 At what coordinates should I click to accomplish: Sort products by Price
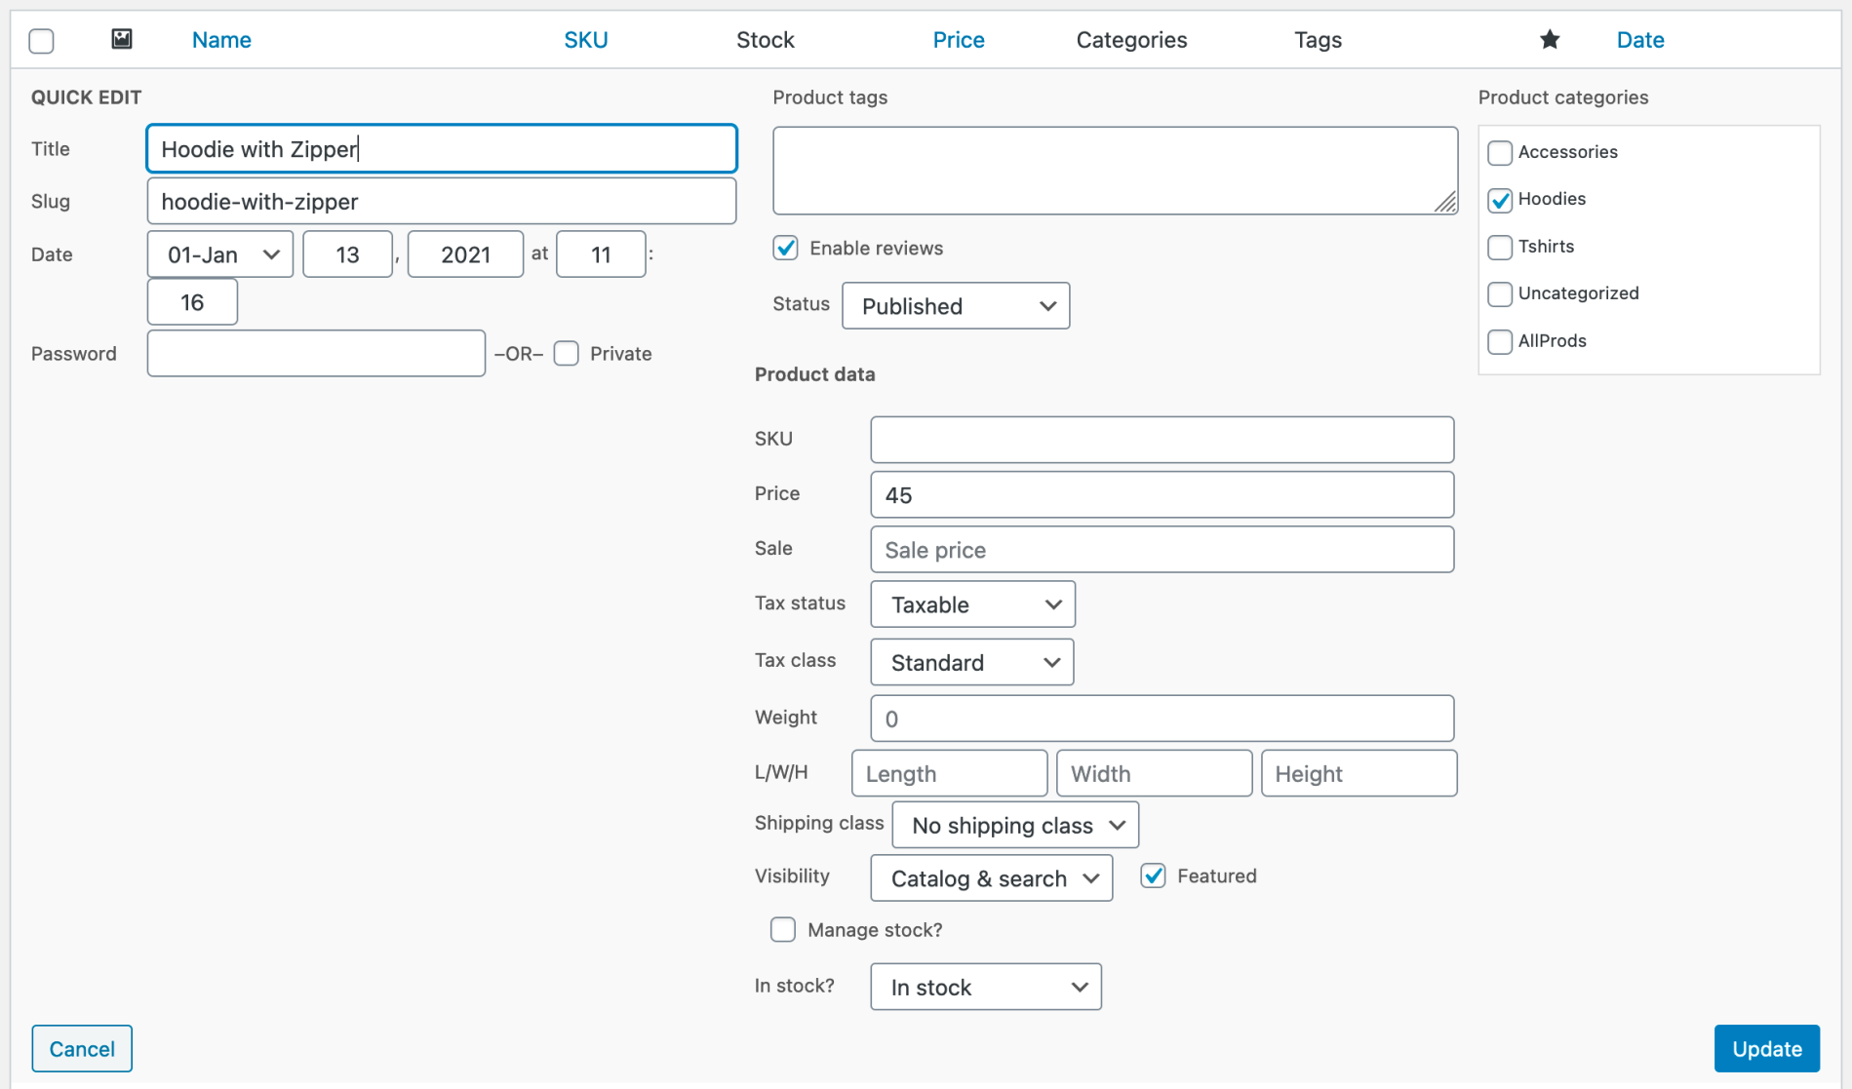click(959, 39)
